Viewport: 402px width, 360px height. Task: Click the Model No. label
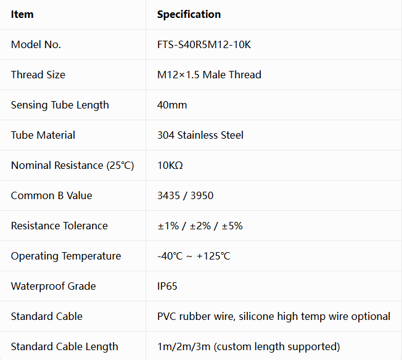pos(36,44)
